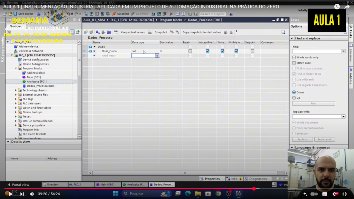
Task: Collapse the Find and replace section
Action: tap(292, 38)
